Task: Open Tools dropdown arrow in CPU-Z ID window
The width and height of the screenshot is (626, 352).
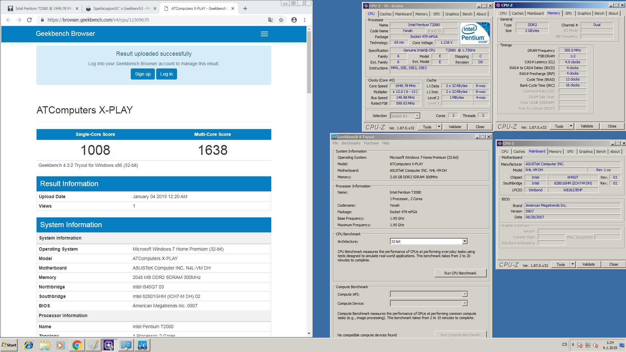Action: (439, 127)
